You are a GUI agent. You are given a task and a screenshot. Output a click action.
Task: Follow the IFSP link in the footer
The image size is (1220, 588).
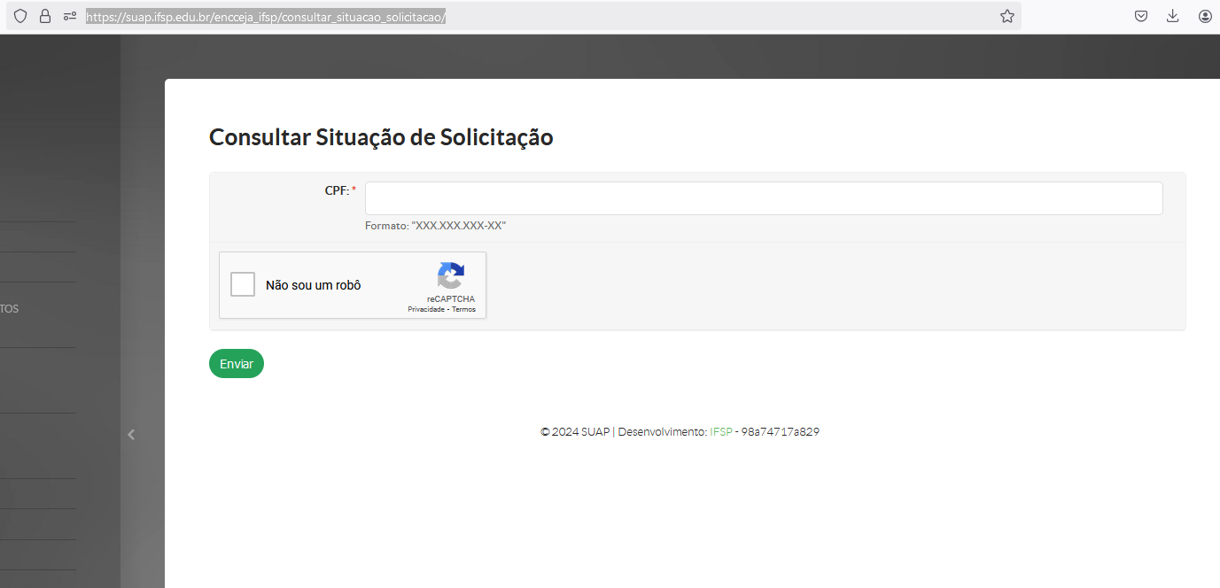click(x=721, y=432)
